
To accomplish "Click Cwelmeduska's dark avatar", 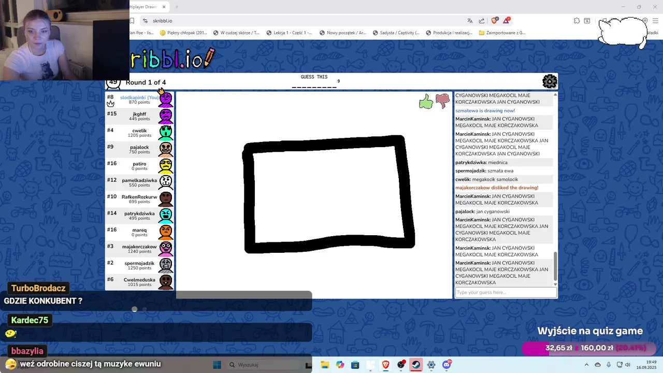I will 166,282.
